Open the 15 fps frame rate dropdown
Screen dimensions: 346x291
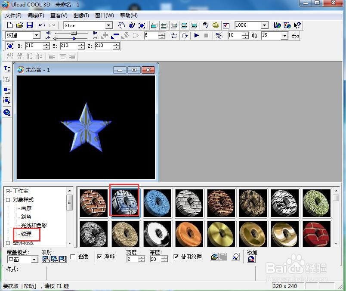284,36
